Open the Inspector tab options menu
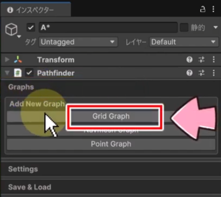 pos(213,9)
